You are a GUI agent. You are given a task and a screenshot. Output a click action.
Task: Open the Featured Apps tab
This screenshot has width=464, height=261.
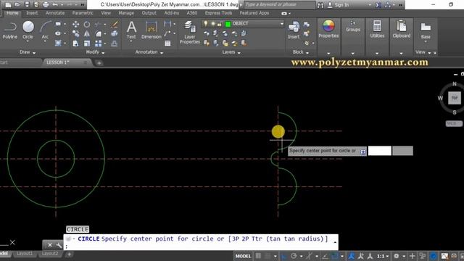click(254, 13)
